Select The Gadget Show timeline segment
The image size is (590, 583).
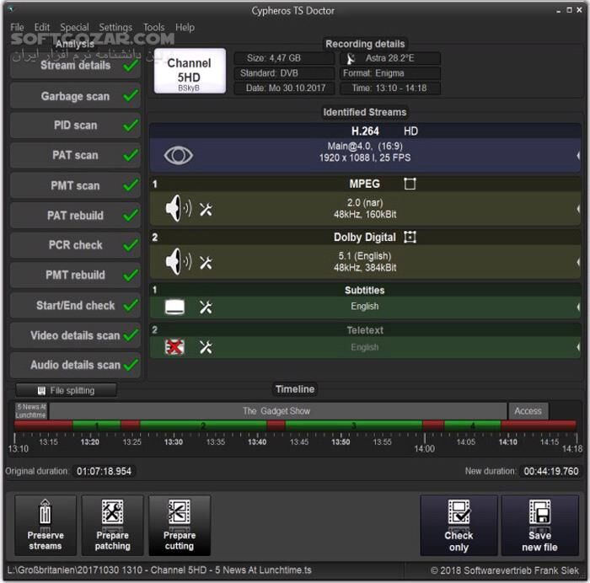tap(276, 411)
